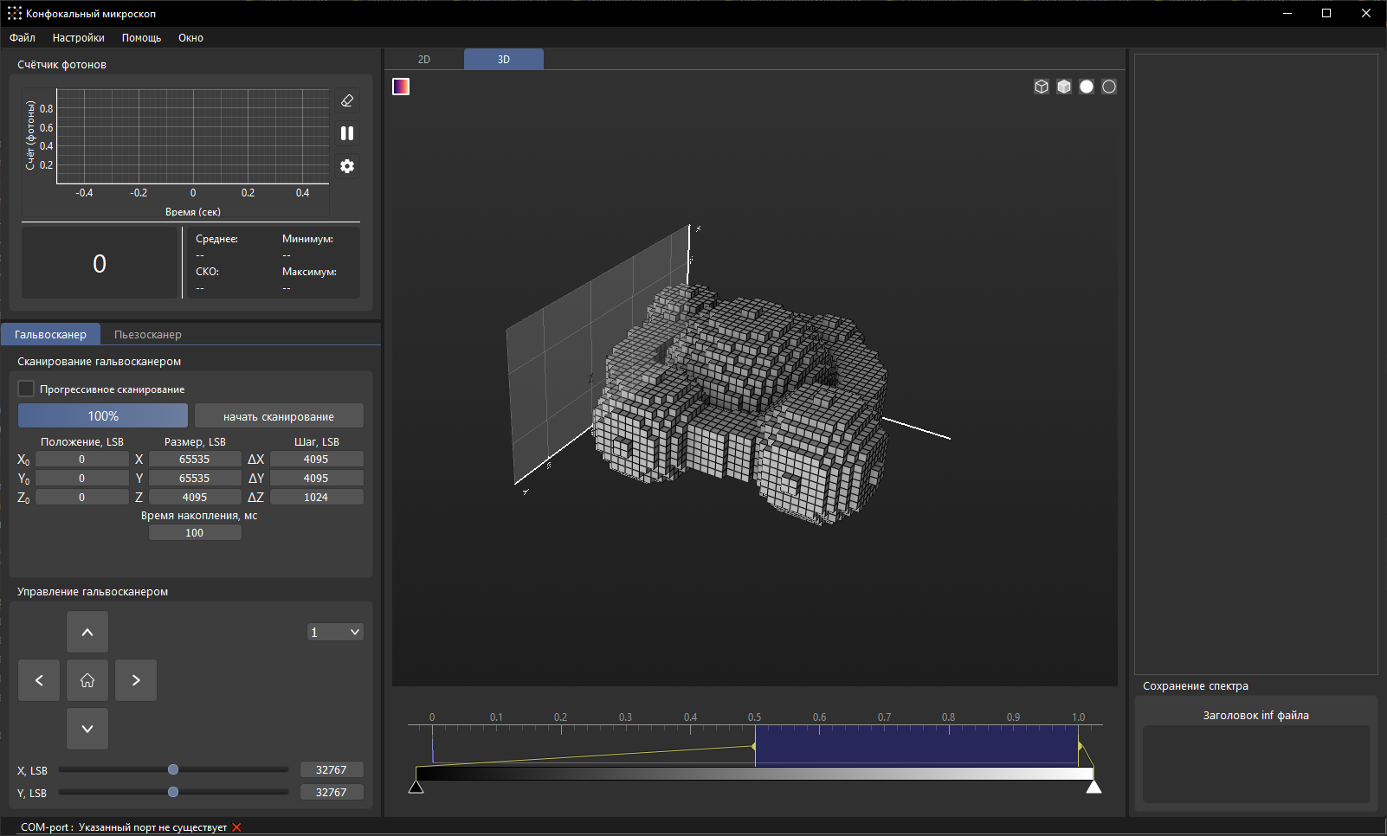Click the ΔZ step field showing 1024
Screen dimensions: 1387x836
click(x=316, y=498)
